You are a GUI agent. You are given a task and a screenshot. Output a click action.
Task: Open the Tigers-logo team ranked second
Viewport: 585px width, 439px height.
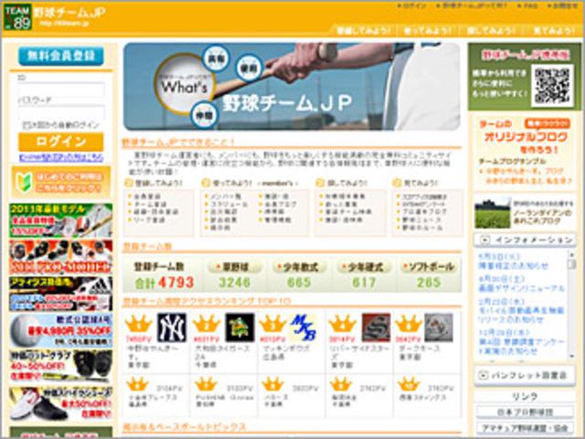click(x=239, y=327)
